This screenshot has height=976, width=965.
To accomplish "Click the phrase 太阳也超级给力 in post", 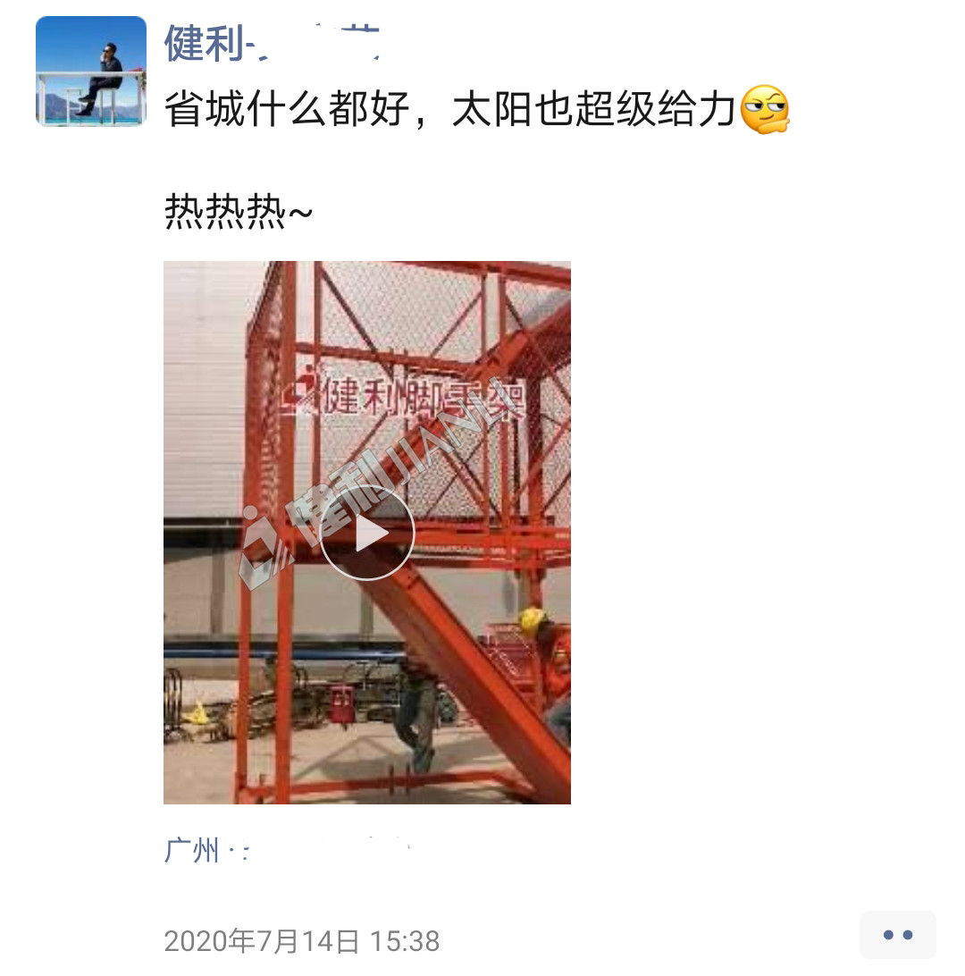I will click(x=594, y=110).
